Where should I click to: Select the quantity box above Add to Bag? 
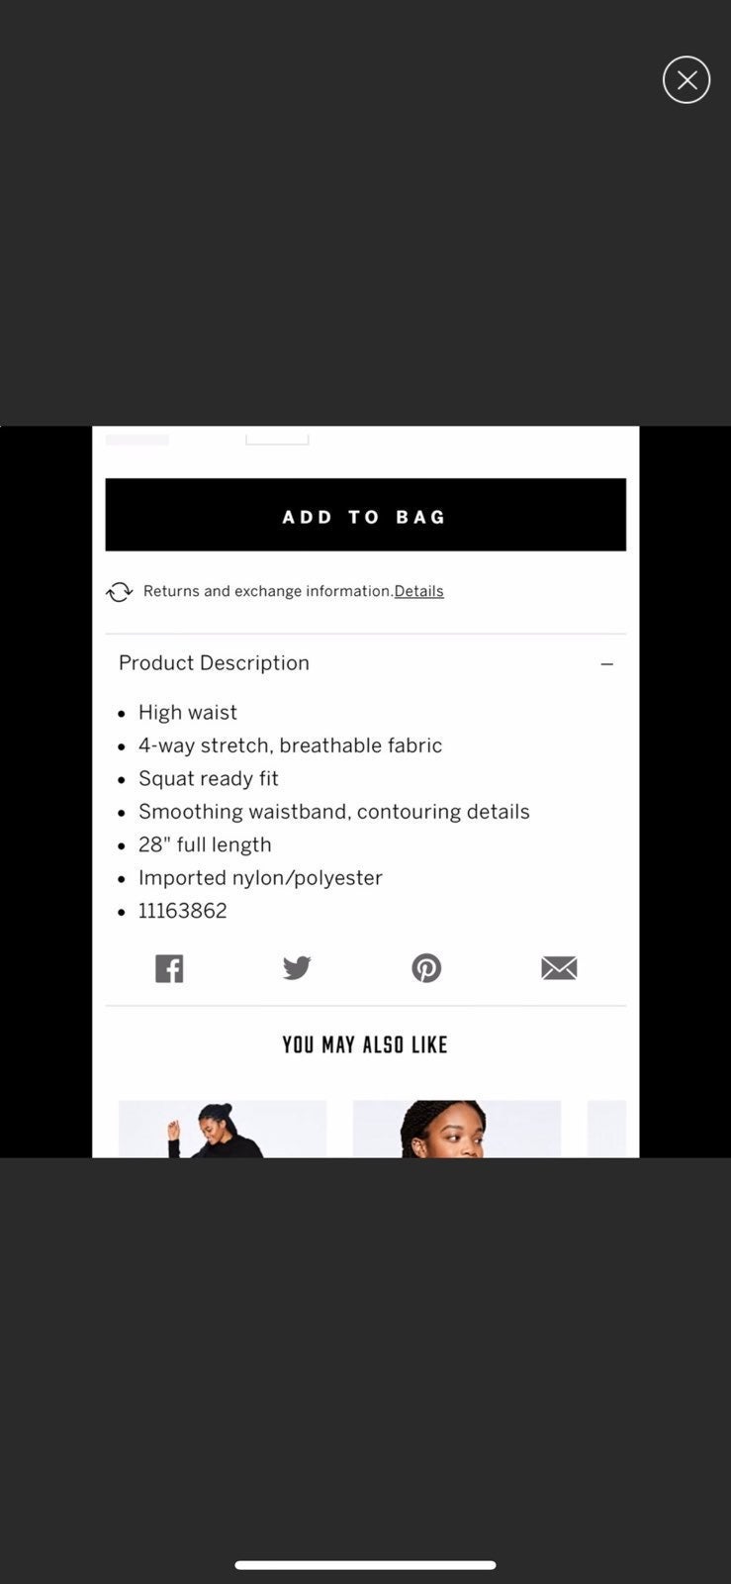[x=277, y=436]
